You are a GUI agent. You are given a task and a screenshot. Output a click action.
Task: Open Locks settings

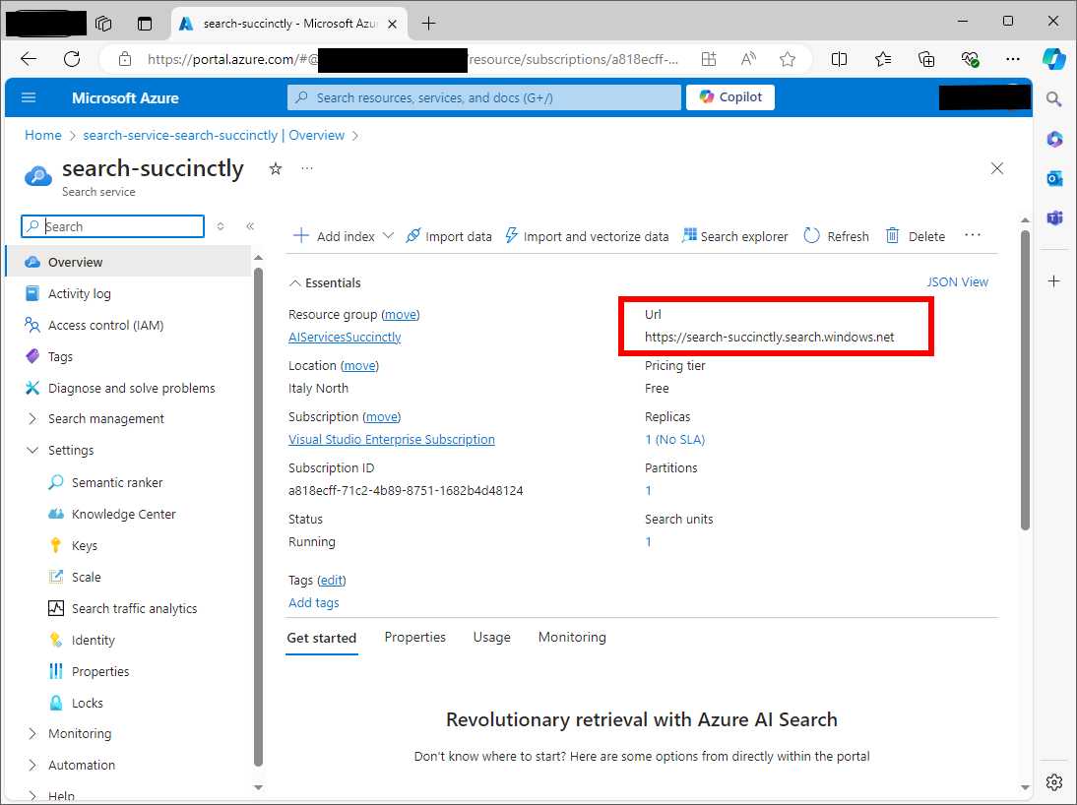click(x=88, y=704)
